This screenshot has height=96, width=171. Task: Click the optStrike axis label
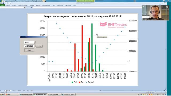[x=49, y=77]
